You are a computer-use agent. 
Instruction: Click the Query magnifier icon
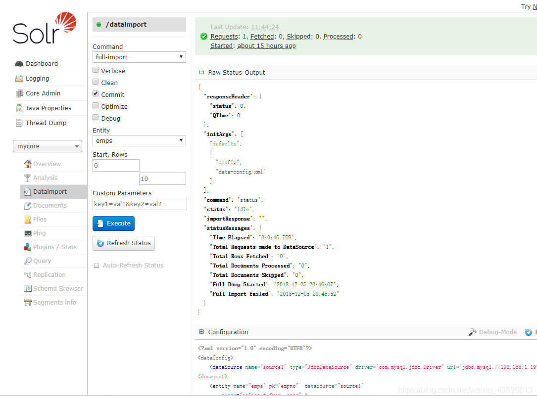[x=27, y=261]
